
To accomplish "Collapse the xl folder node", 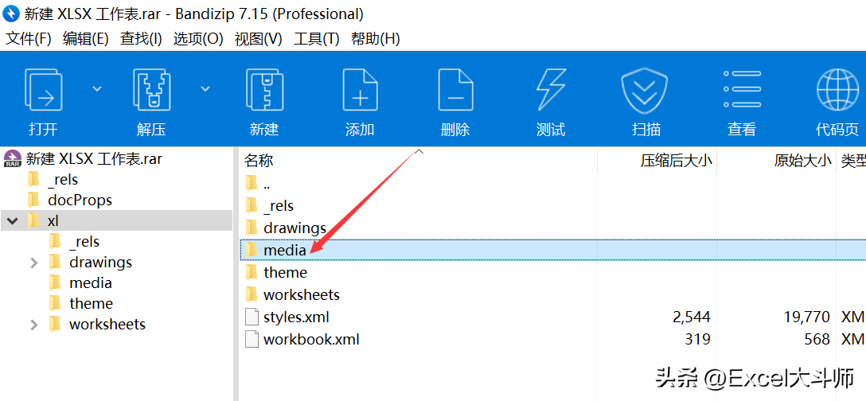I will (x=12, y=221).
